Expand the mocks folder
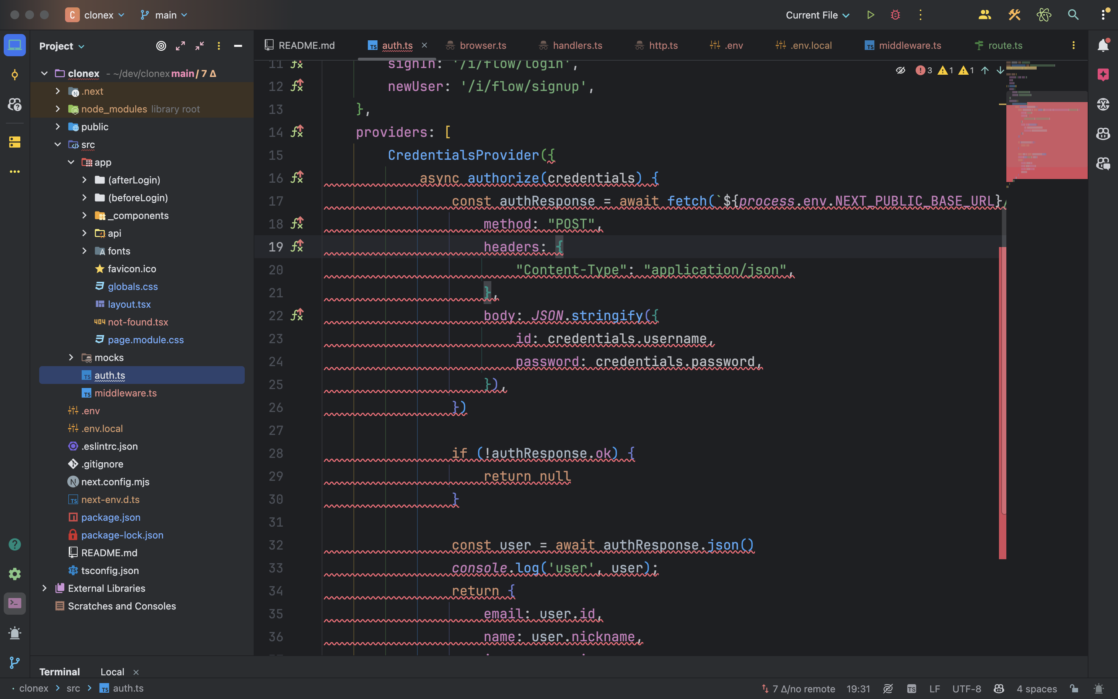1118x699 pixels. (71, 357)
